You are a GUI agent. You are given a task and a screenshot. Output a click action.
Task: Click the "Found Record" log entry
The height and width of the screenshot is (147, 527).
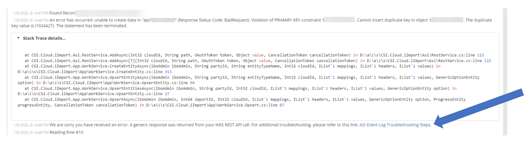pos(63,13)
